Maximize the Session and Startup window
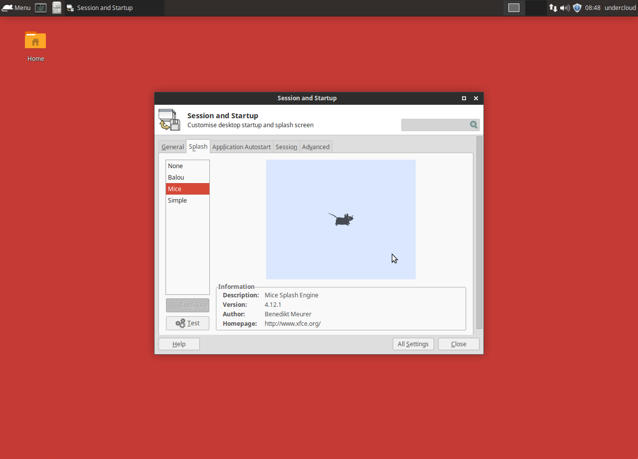The height and width of the screenshot is (459, 638). (x=464, y=98)
